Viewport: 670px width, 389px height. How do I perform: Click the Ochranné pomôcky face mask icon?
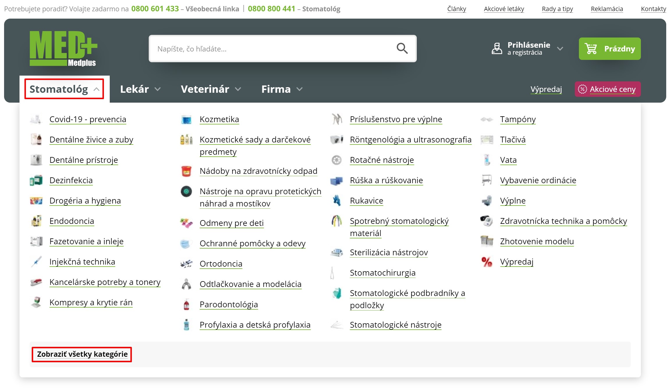point(186,243)
